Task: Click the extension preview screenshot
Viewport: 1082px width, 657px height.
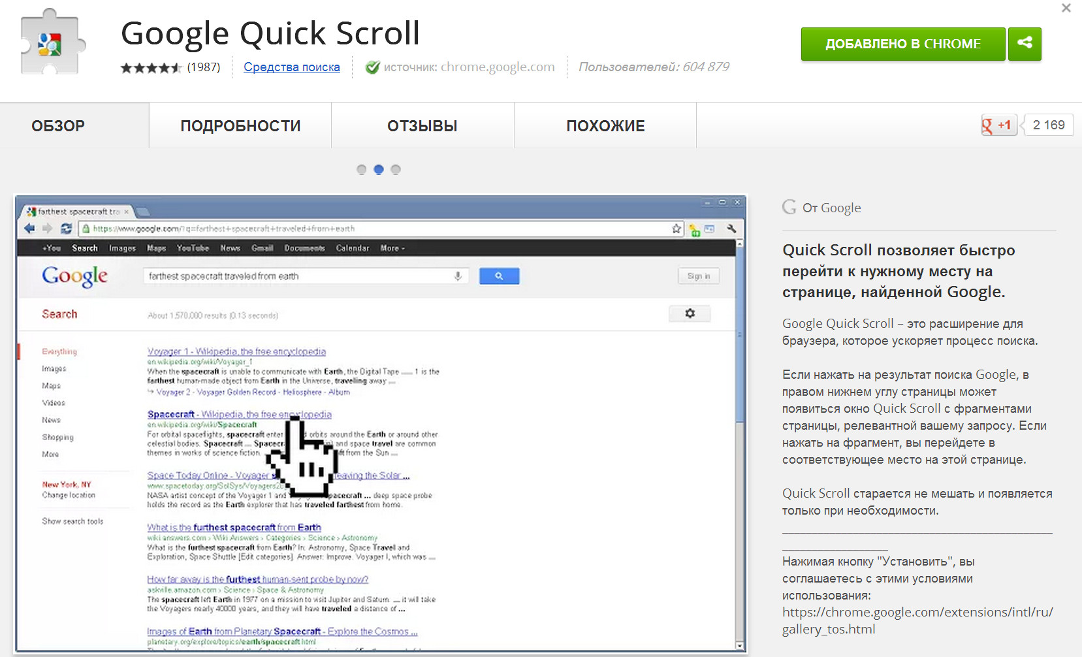Action: (x=380, y=423)
